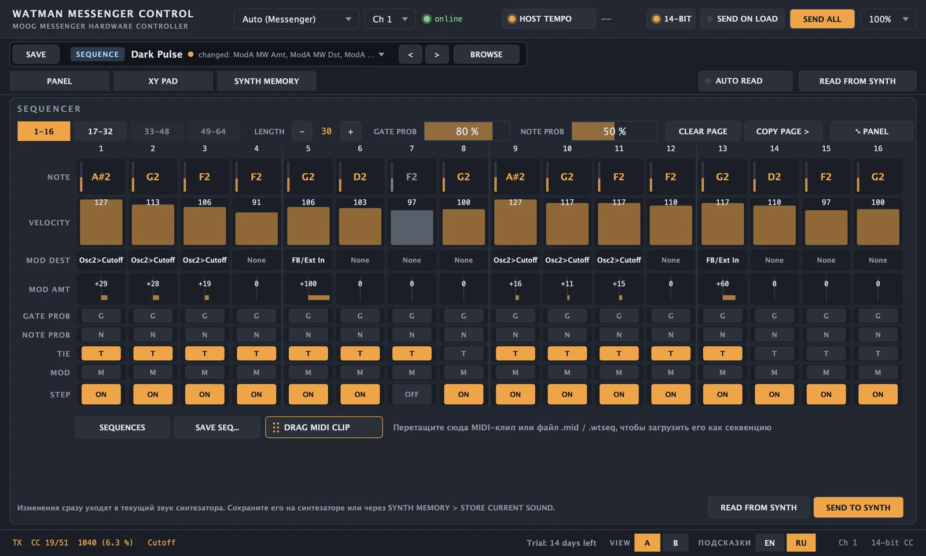
Task: Click COPY PAGE > button
Action: [x=782, y=131]
